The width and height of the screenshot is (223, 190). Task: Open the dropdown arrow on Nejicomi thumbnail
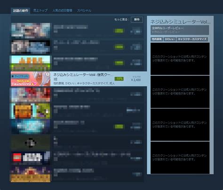tap(48, 74)
